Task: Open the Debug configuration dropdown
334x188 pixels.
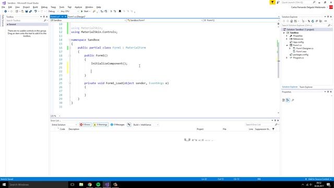Action: tap(53, 11)
